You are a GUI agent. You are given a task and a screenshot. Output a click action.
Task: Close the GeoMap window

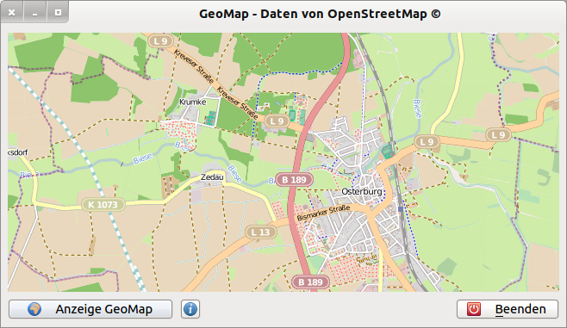(11, 13)
